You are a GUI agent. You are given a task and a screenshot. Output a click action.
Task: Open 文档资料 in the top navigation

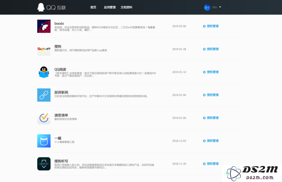(126, 7)
